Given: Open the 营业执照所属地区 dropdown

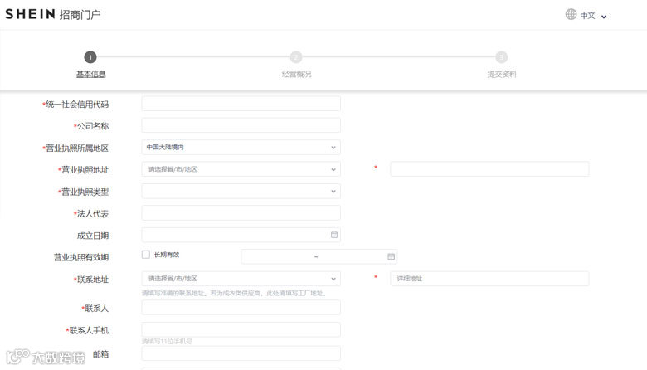Looking at the screenshot, I should coord(241,148).
